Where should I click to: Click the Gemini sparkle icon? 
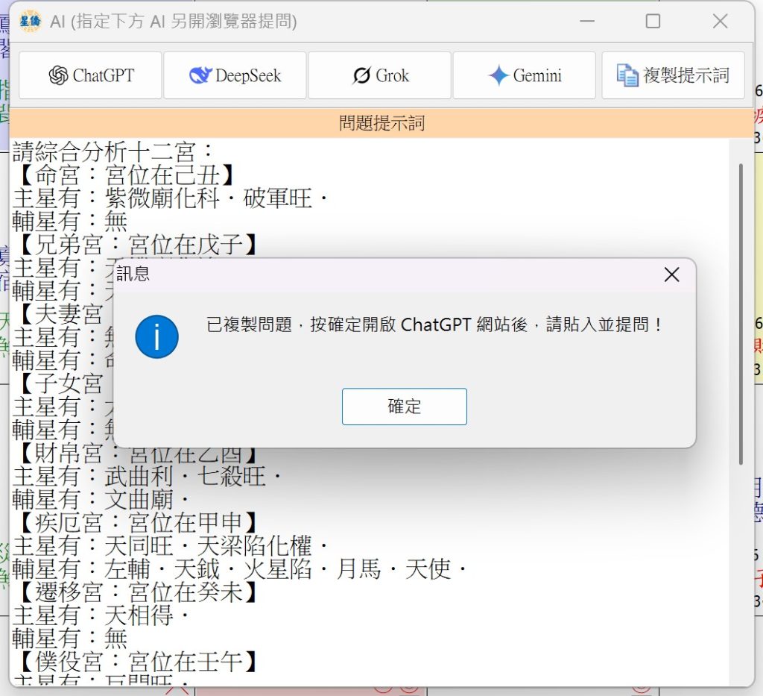click(x=498, y=75)
